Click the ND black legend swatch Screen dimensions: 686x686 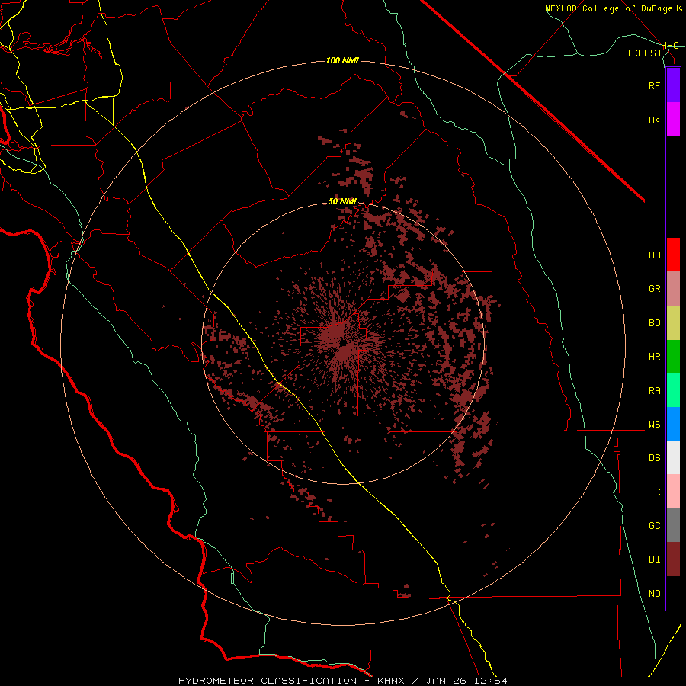(673, 593)
